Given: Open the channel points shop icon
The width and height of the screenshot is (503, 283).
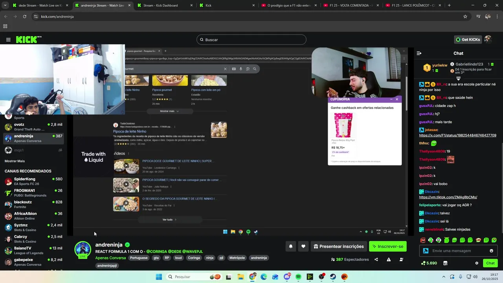Looking at the screenshot, I should click(x=445, y=263).
